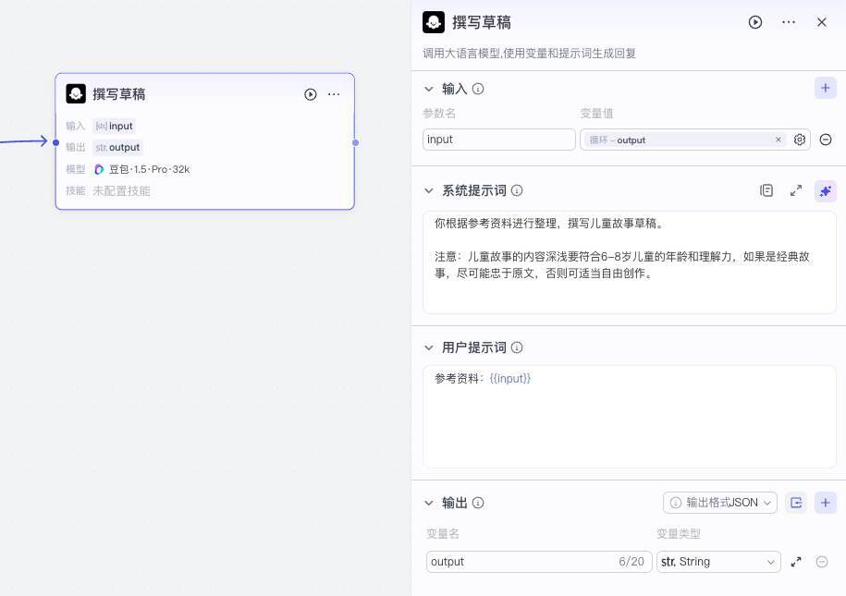This screenshot has height=596, width=846.
Task: Click the import structure icon beside 输出格式JSON
Action: [x=796, y=503]
